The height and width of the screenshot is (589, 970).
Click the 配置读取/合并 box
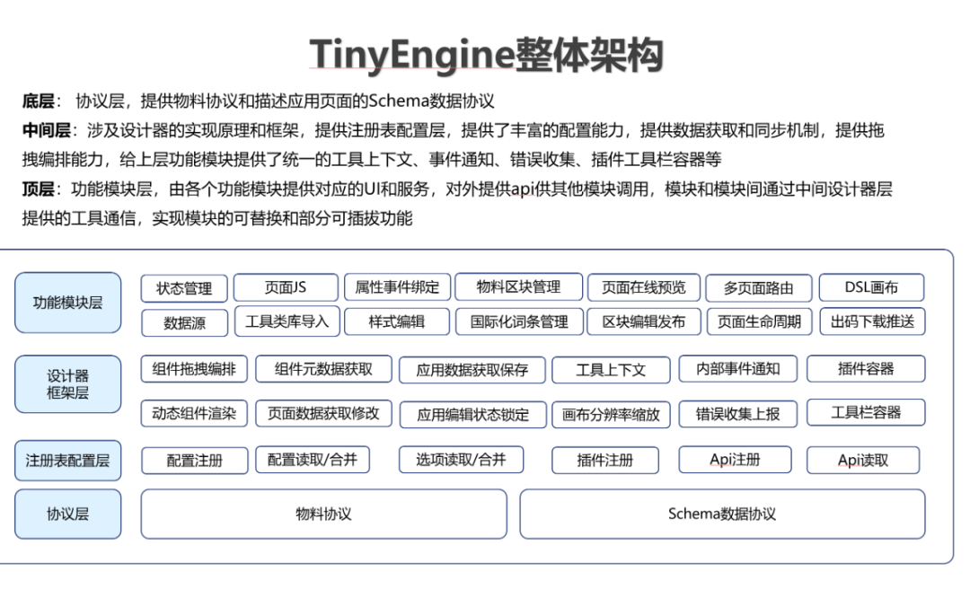(x=313, y=460)
